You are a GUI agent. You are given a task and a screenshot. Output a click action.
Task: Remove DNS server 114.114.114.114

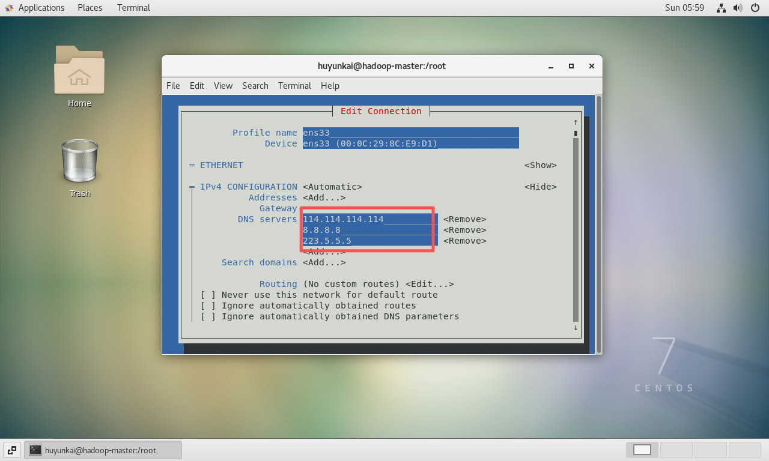(x=465, y=219)
